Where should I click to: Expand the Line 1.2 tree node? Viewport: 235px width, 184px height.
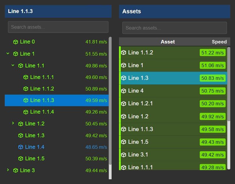point(13,123)
